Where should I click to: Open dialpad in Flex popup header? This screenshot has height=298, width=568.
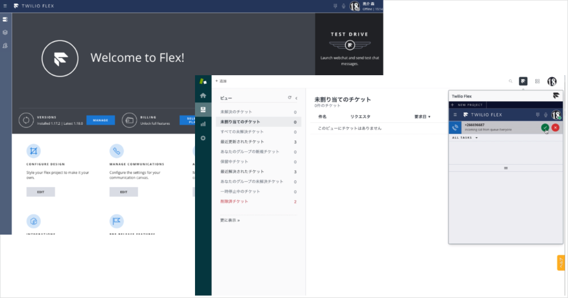[538, 114]
